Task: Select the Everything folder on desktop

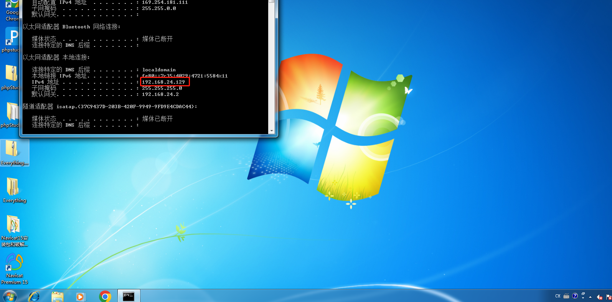Action: point(15,190)
